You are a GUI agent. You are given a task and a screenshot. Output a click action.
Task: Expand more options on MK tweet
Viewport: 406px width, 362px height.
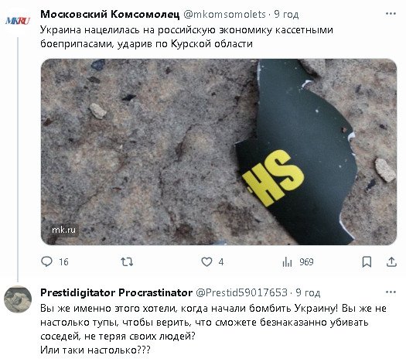pyautogui.click(x=391, y=14)
